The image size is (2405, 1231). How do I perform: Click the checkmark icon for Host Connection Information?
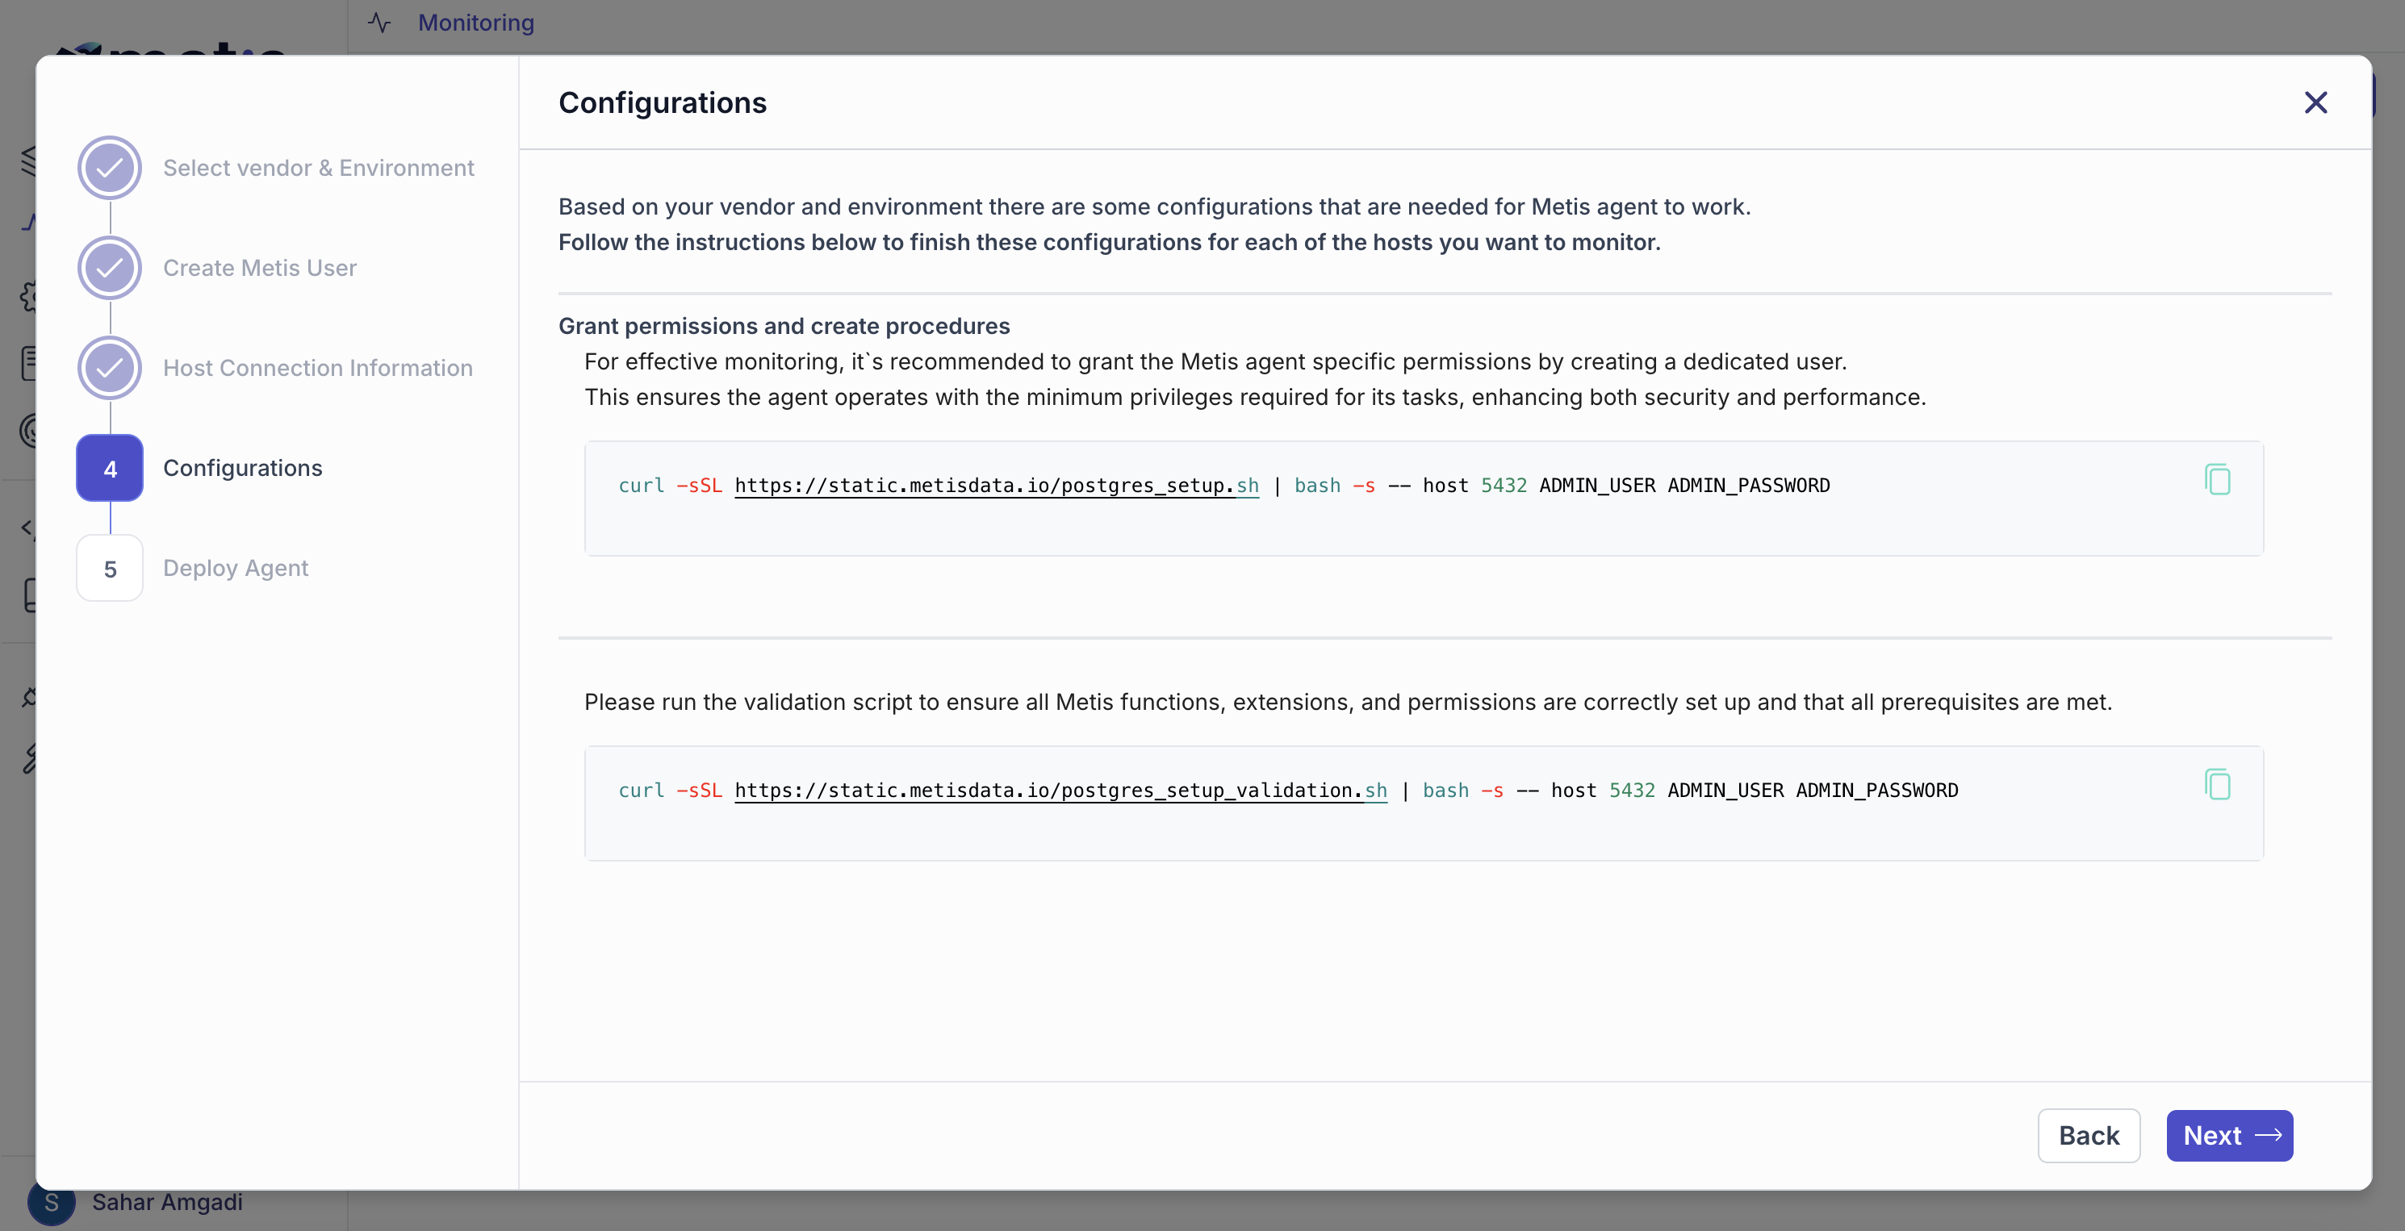pos(111,368)
